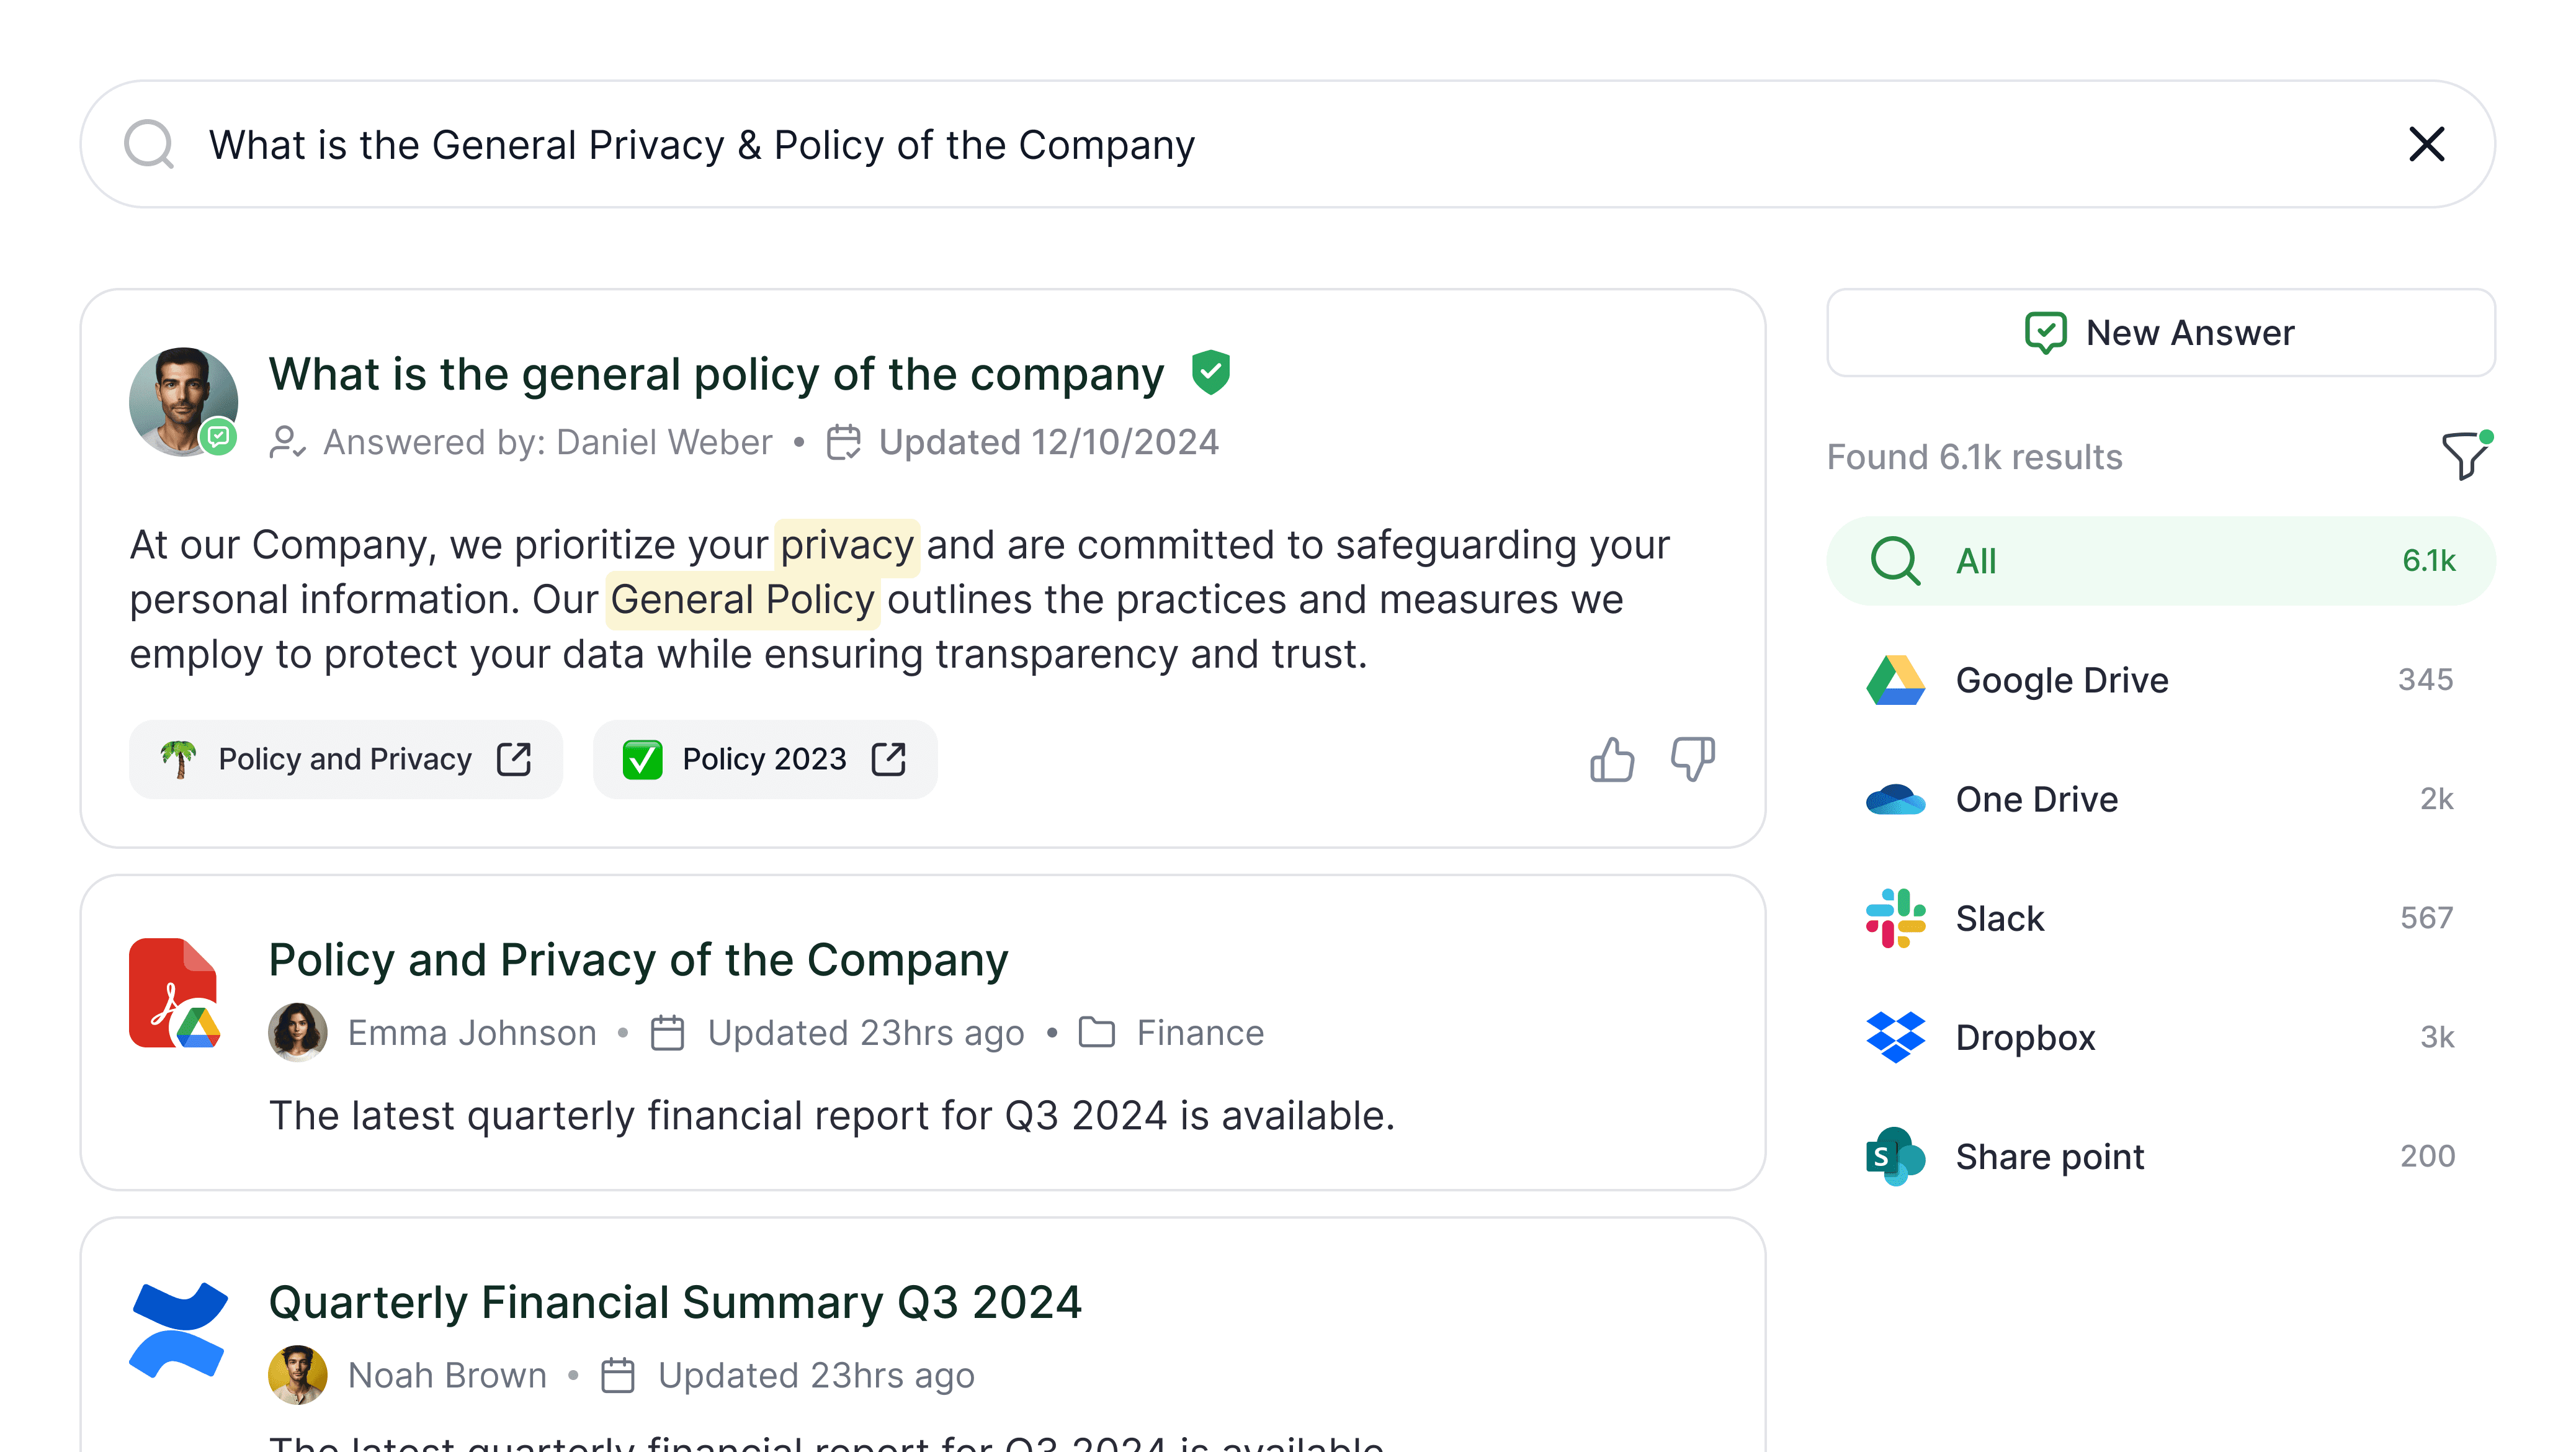Clear the search query with X

pyautogui.click(x=2427, y=144)
